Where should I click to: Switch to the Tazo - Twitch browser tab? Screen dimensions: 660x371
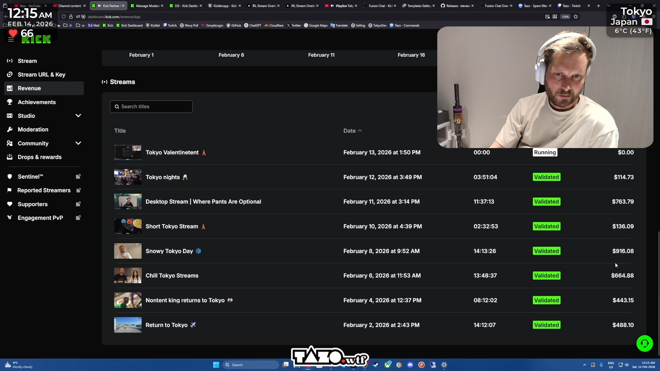coord(571,6)
